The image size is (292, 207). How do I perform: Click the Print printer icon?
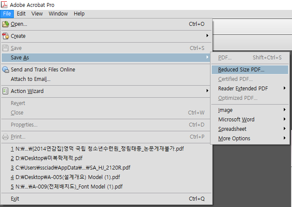point(6,137)
